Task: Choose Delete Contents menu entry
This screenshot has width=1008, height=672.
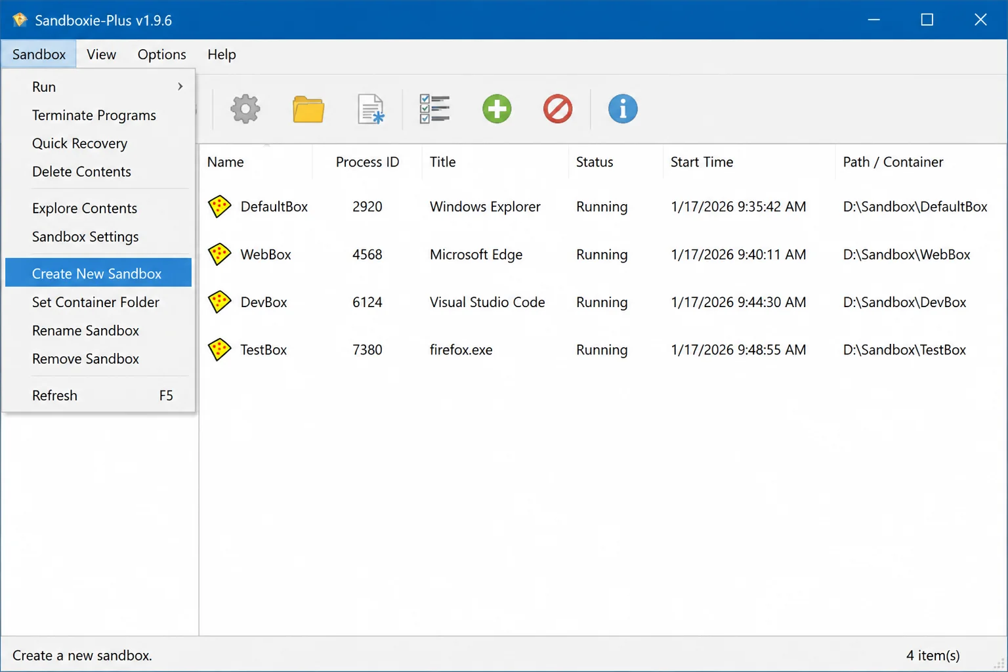Action: [98, 171]
